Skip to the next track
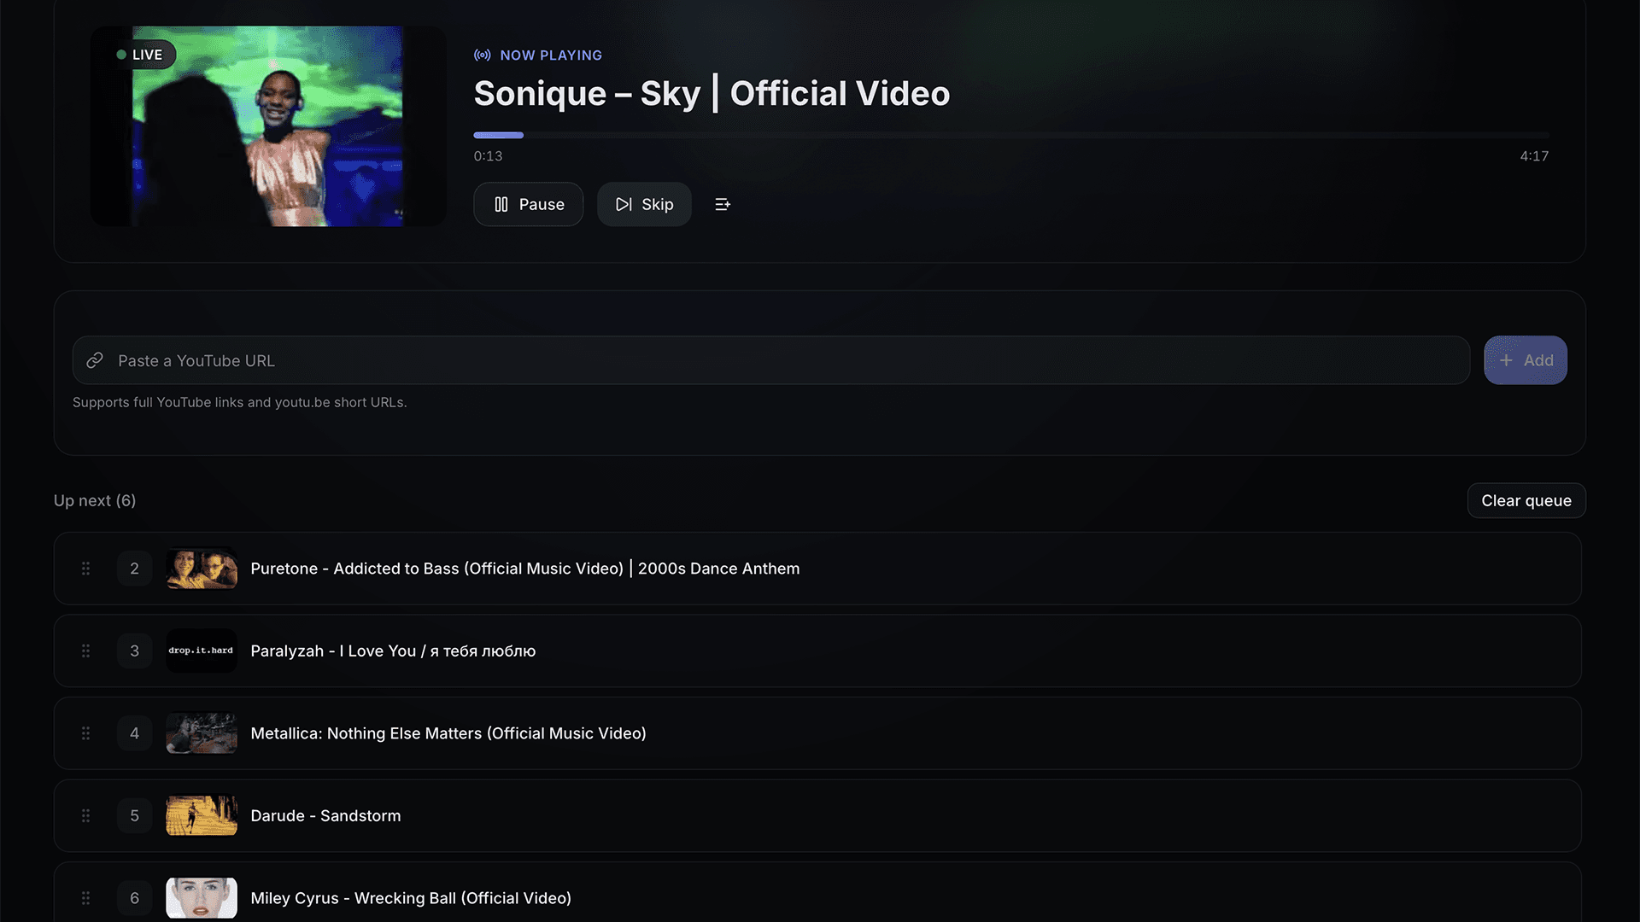Image resolution: width=1640 pixels, height=922 pixels. 644,204
